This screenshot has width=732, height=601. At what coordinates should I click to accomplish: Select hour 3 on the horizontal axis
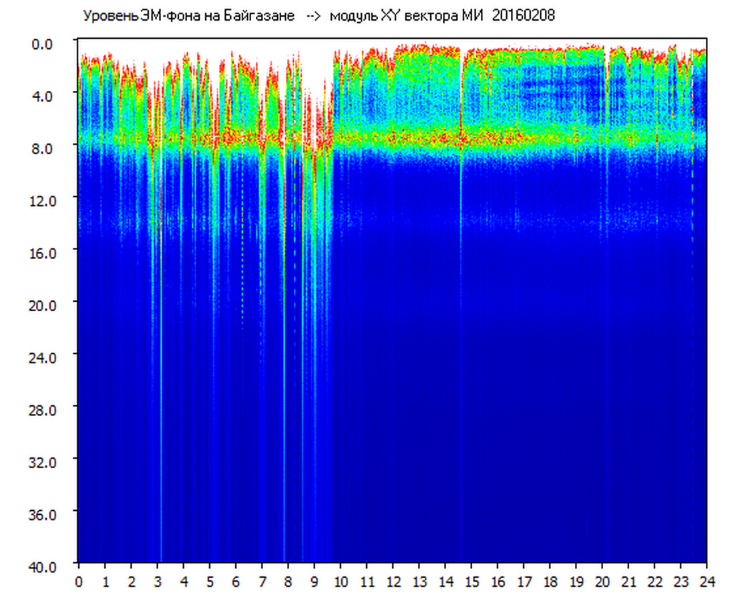click(157, 582)
